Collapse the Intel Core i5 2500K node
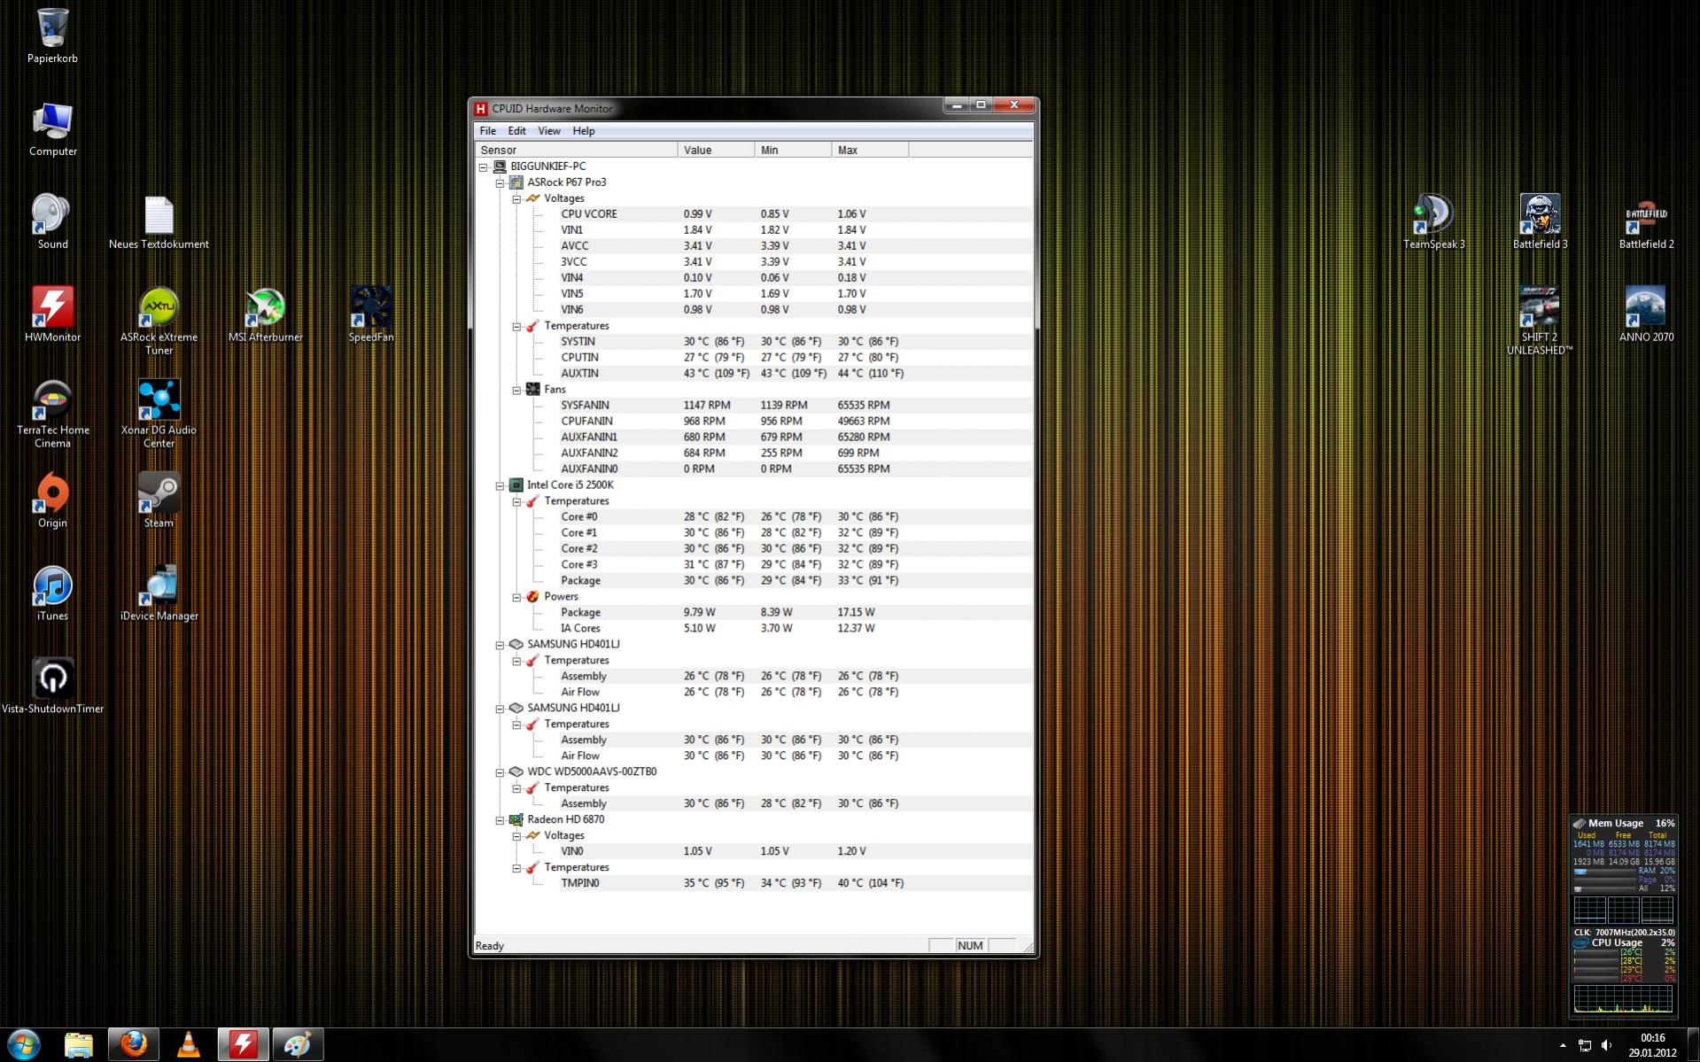The height and width of the screenshot is (1062, 1700). point(501,485)
